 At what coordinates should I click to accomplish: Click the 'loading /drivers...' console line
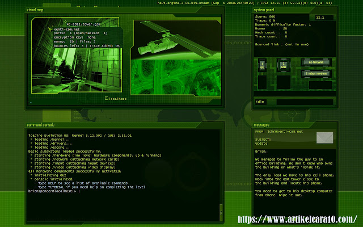tap(51, 144)
